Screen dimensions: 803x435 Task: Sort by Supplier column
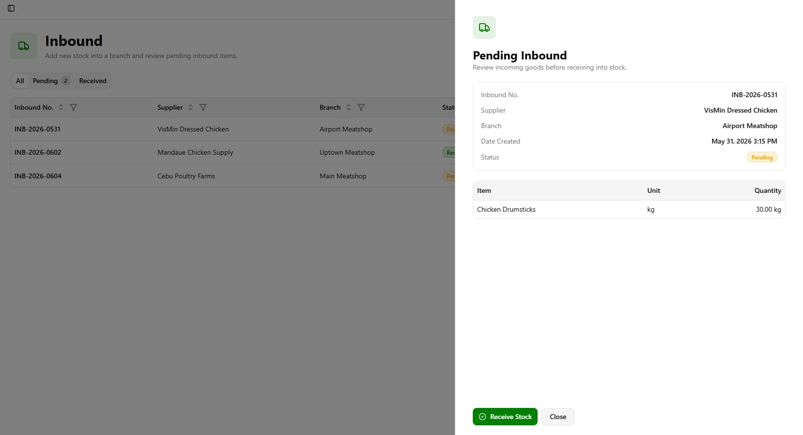point(190,107)
